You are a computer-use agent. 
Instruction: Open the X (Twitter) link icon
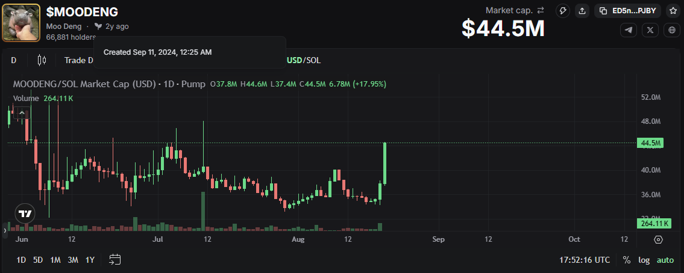(x=650, y=30)
